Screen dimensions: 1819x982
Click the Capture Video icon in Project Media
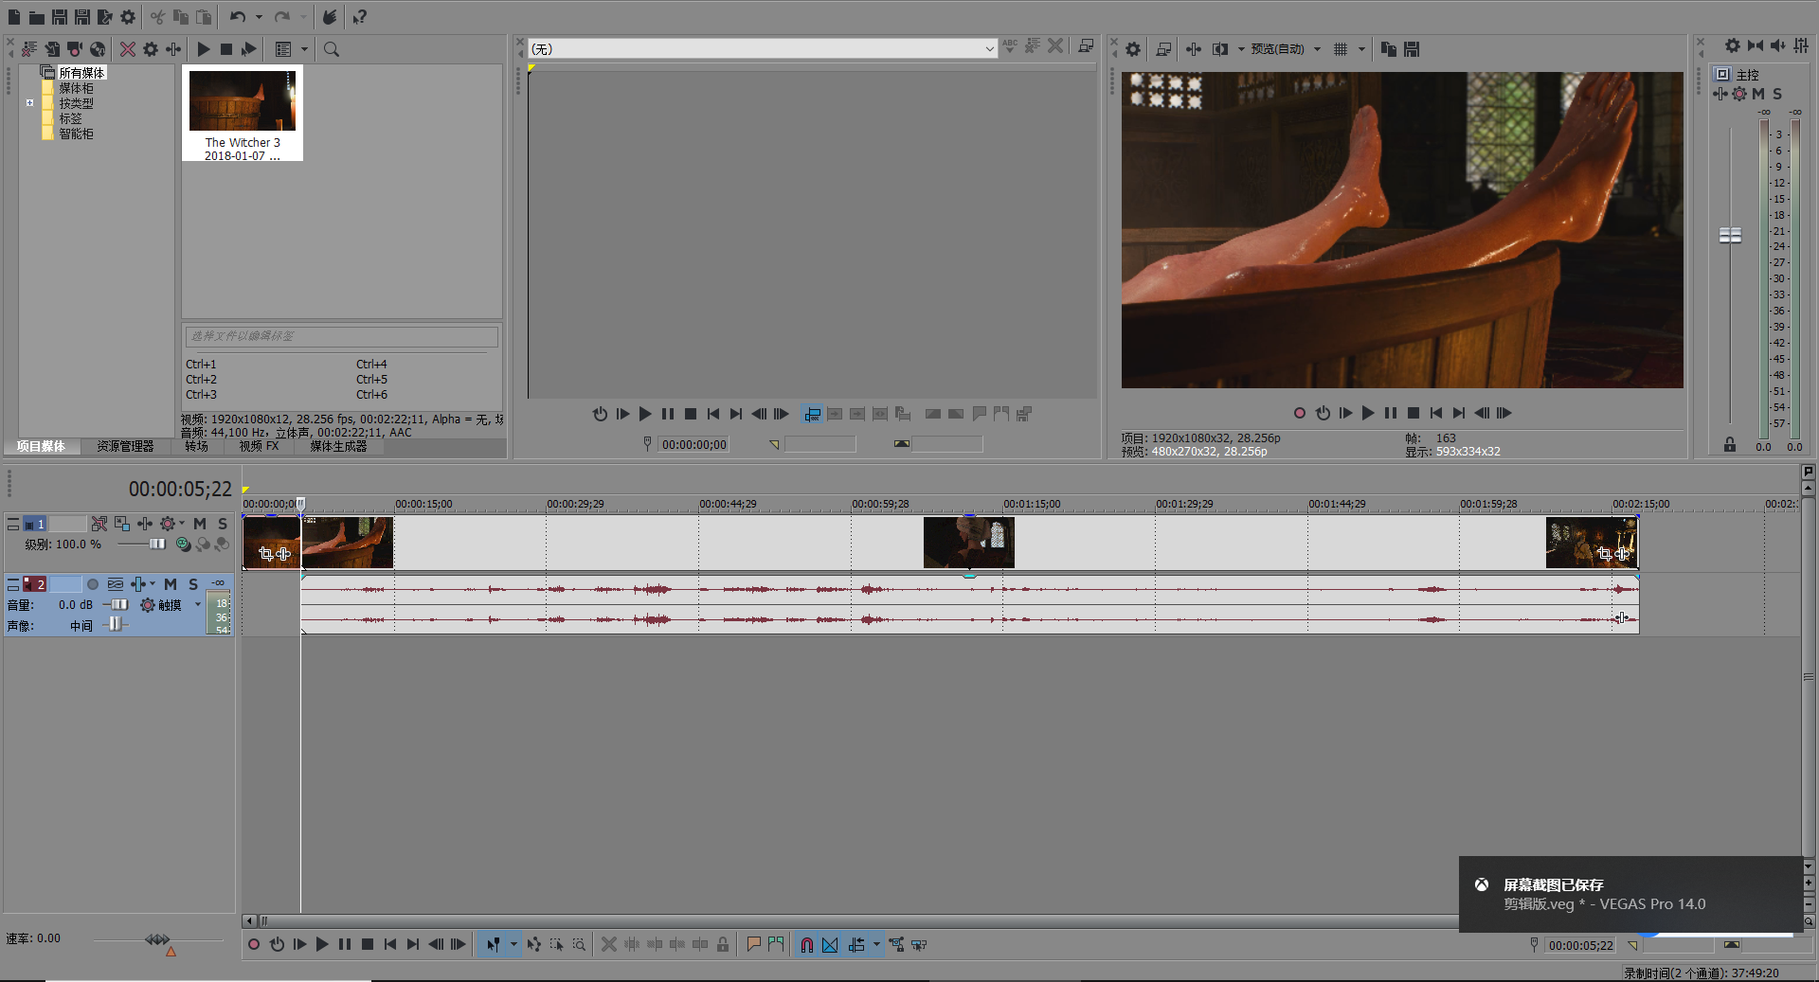pos(75,49)
